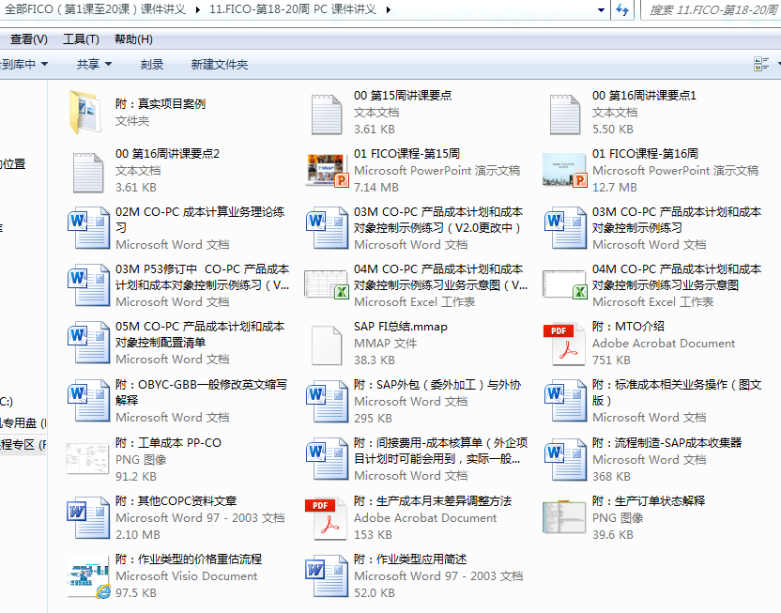Image resolution: width=781 pixels, height=613 pixels.
Task: Click the 11.FICO-第18-20周 PC 课件讲义 breadcrumb
Action: (293, 9)
